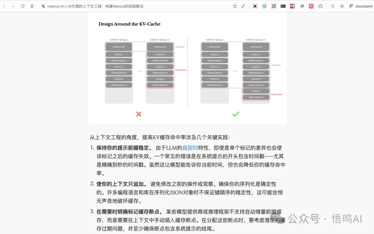Click the KV-Cache design diagram image
This screenshot has height=234, width=374.
click(187, 69)
